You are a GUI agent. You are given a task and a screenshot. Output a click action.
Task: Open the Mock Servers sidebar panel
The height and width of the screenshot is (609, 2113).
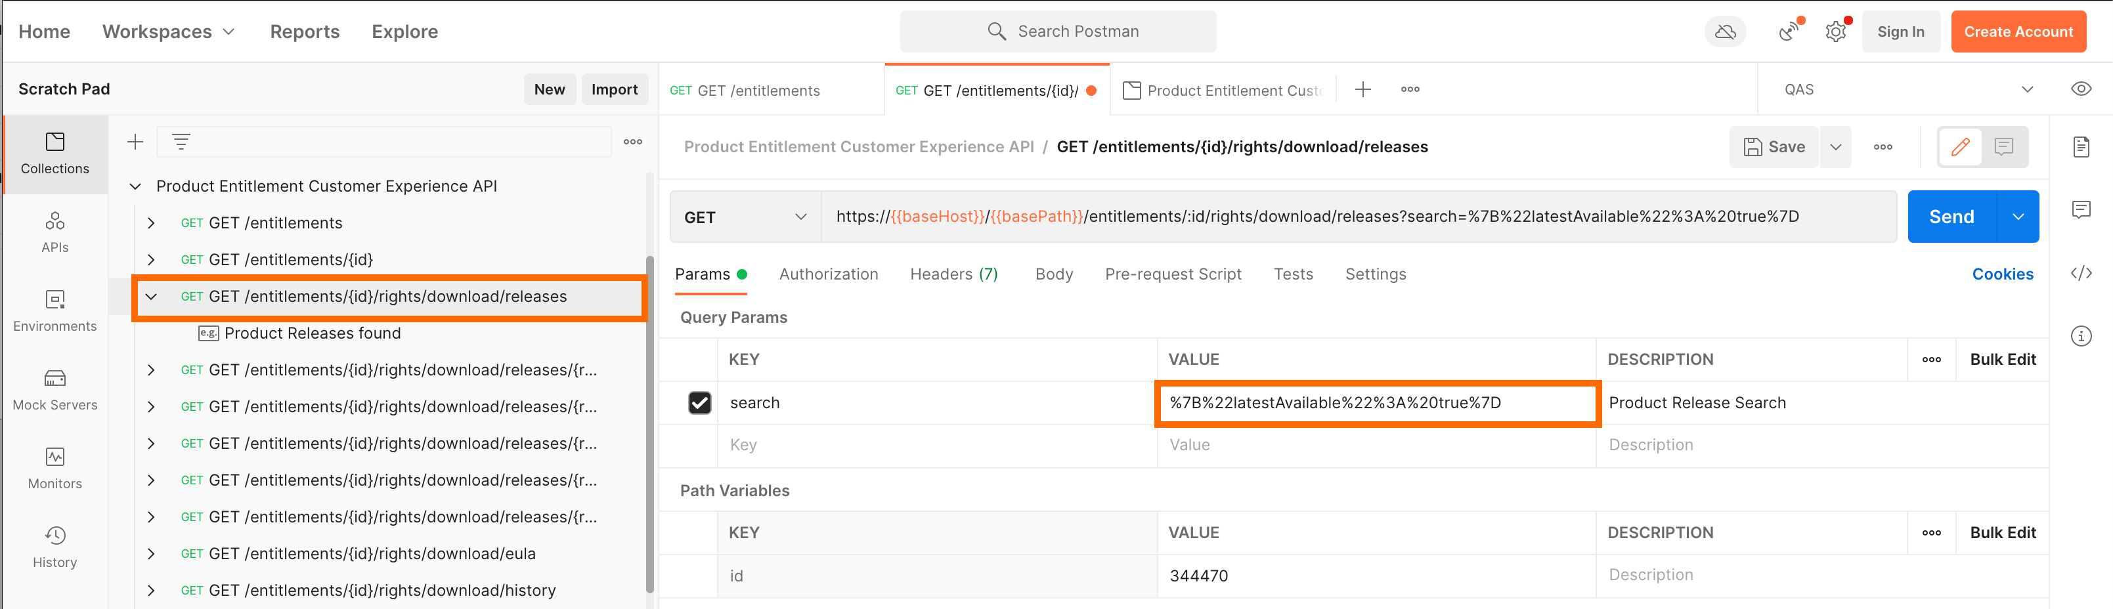[55, 390]
